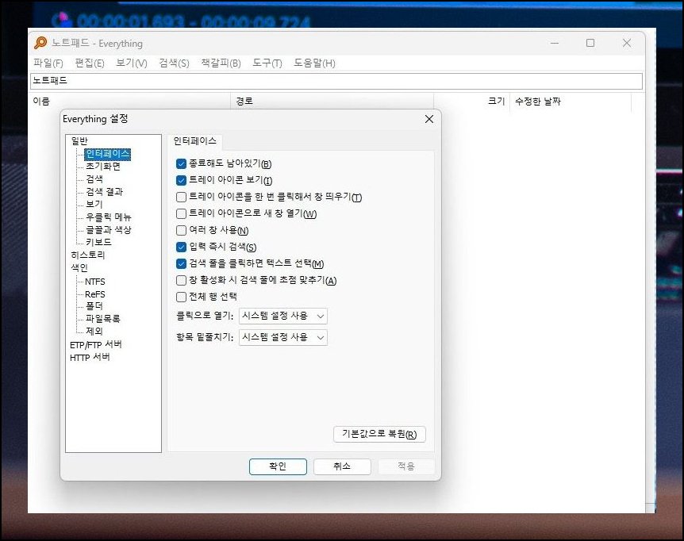
Task: Select 글꼴과 색상 in settings tree
Action: (x=108, y=230)
